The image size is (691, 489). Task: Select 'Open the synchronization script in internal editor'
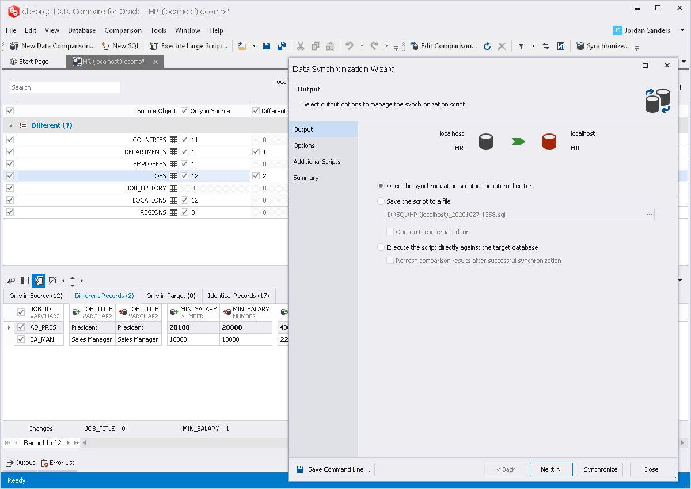[381, 186]
